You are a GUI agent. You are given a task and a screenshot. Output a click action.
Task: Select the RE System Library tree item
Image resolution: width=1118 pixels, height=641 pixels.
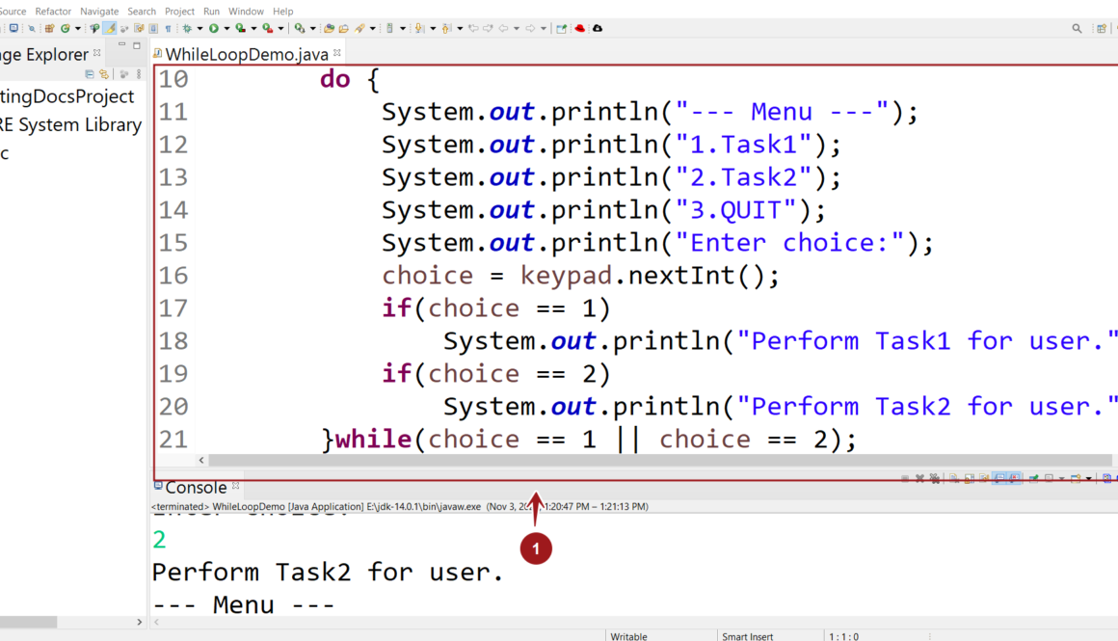point(70,124)
